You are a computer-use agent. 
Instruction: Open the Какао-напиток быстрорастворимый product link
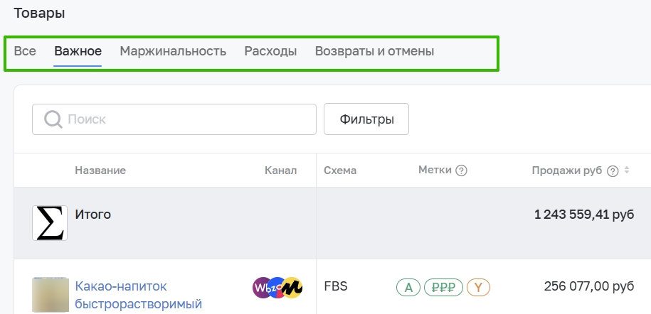138,295
